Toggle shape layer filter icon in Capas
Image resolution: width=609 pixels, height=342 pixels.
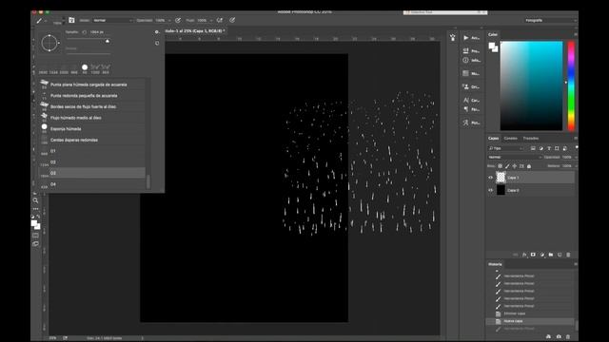click(x=557, y=148)
